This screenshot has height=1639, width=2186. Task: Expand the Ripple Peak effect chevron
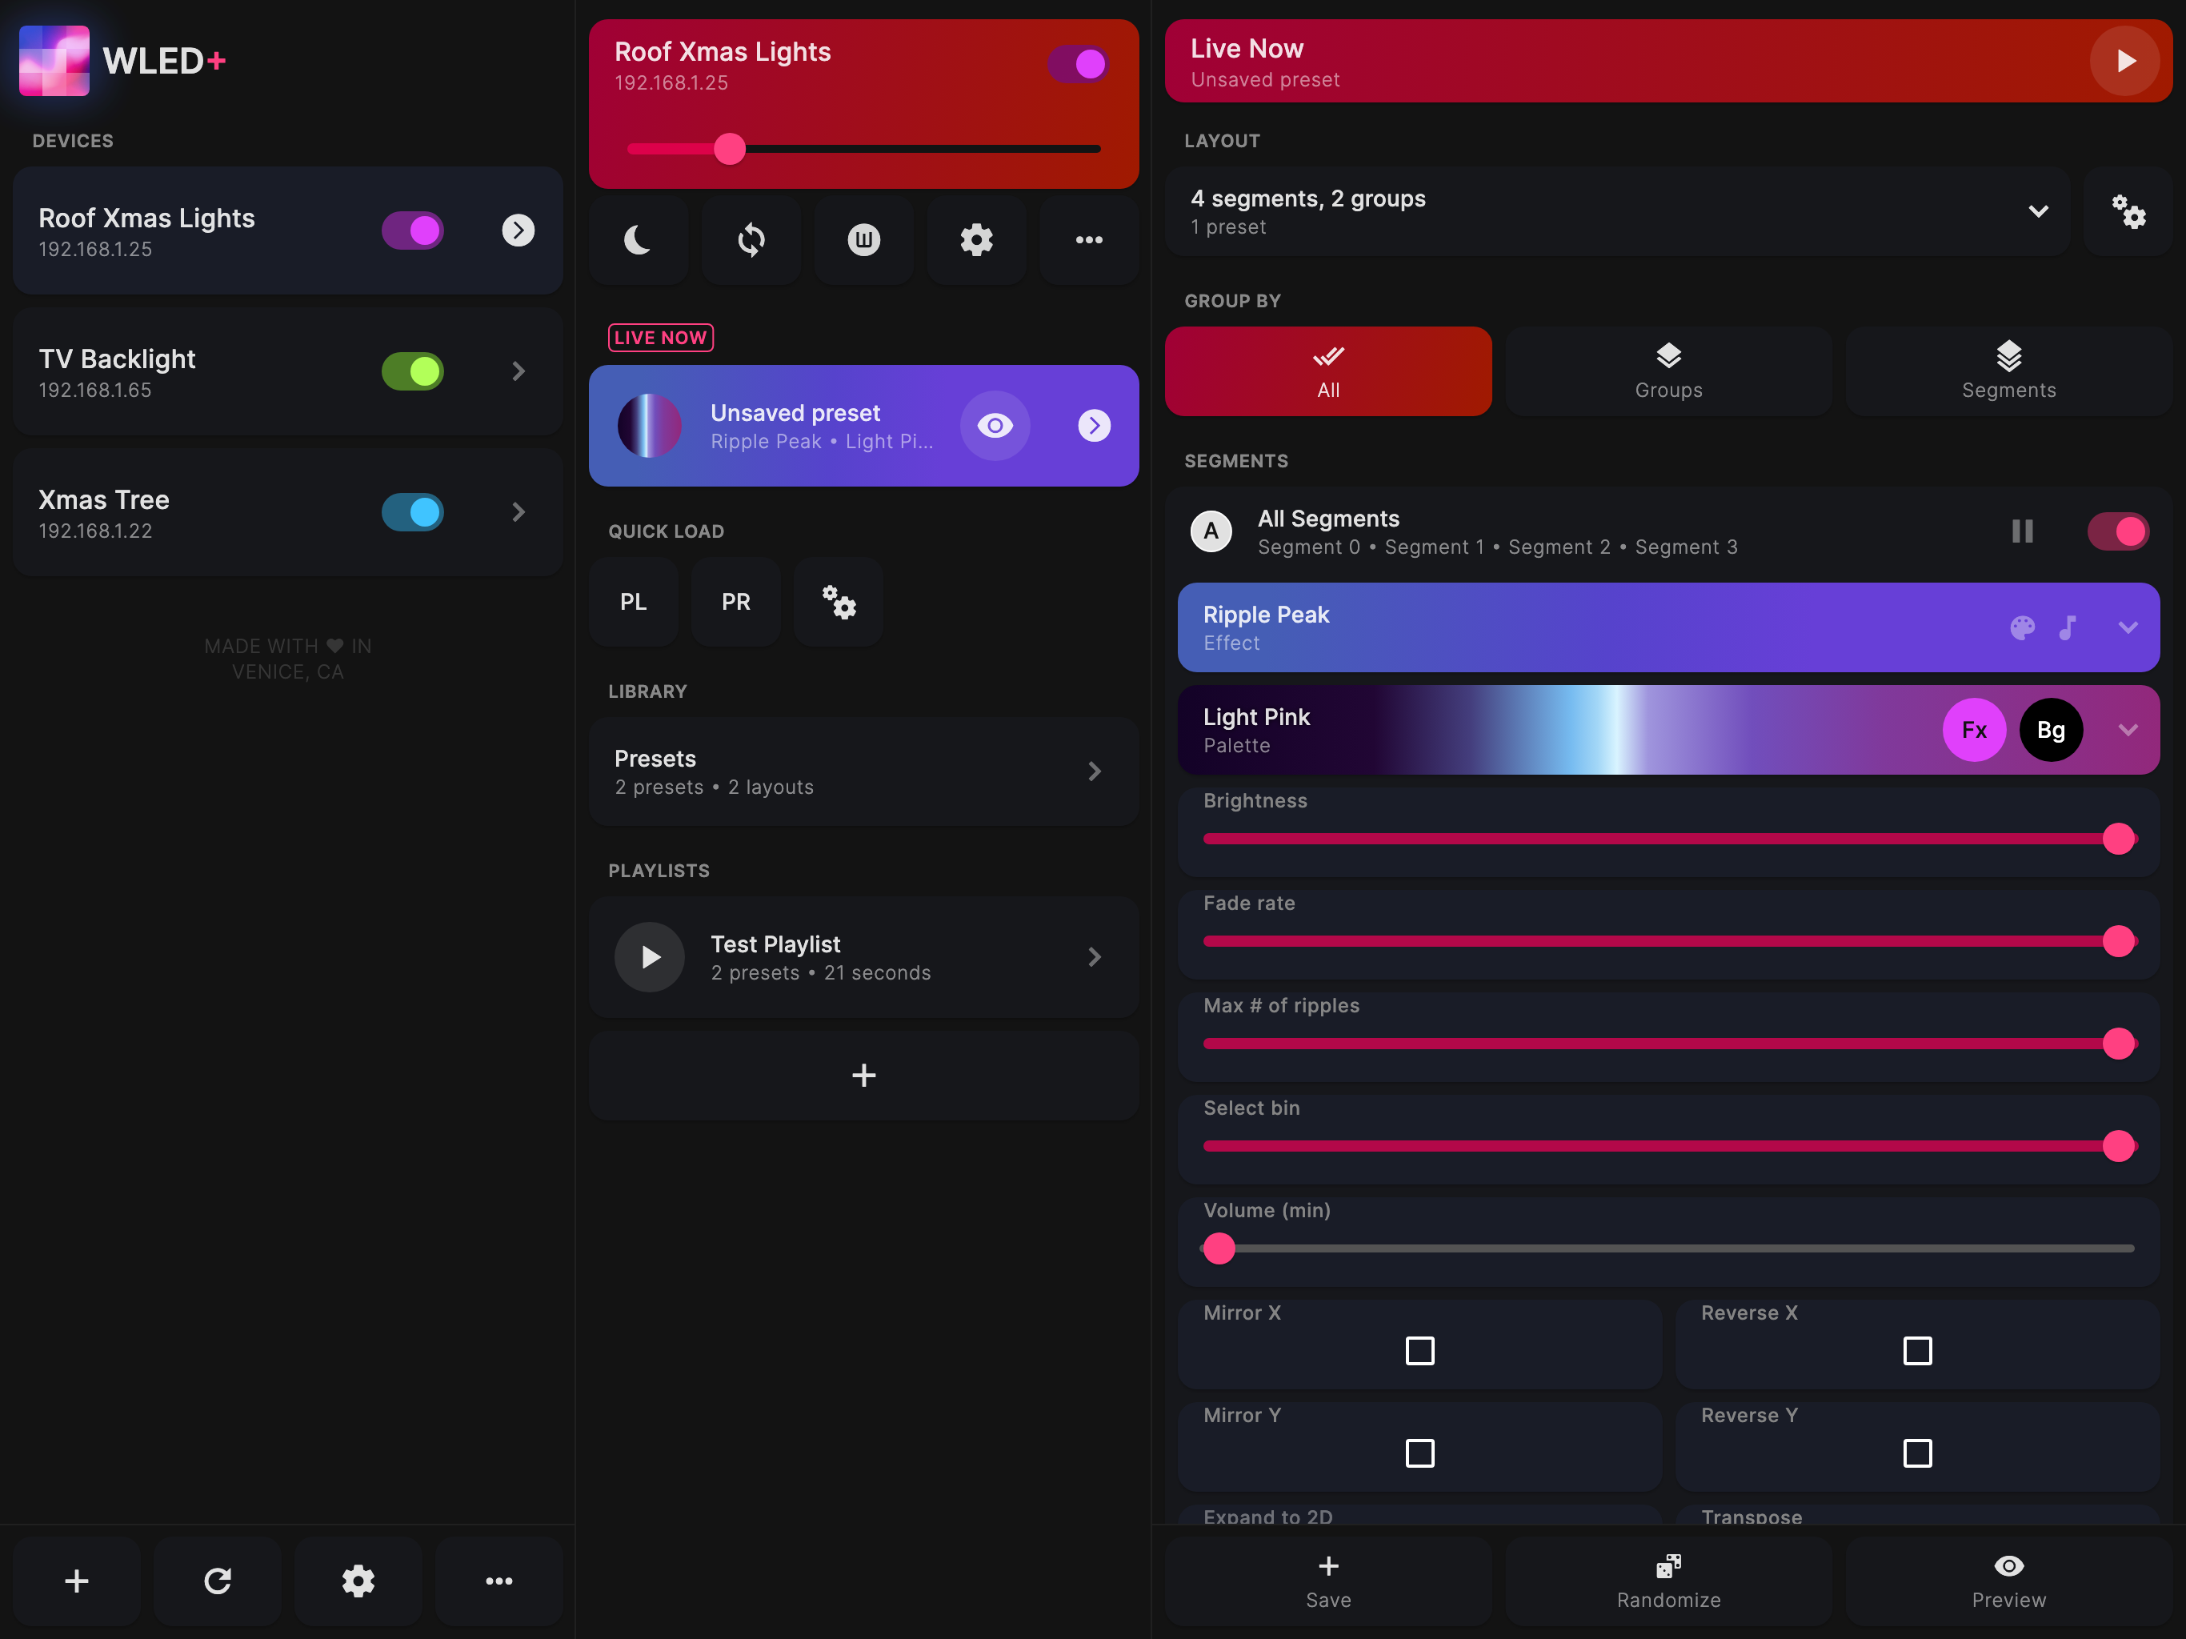(x=2128, y=627)
